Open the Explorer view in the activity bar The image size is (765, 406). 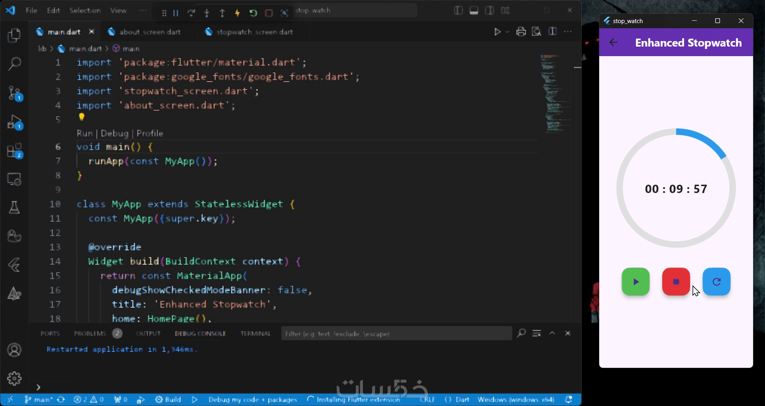coord(14,35)
